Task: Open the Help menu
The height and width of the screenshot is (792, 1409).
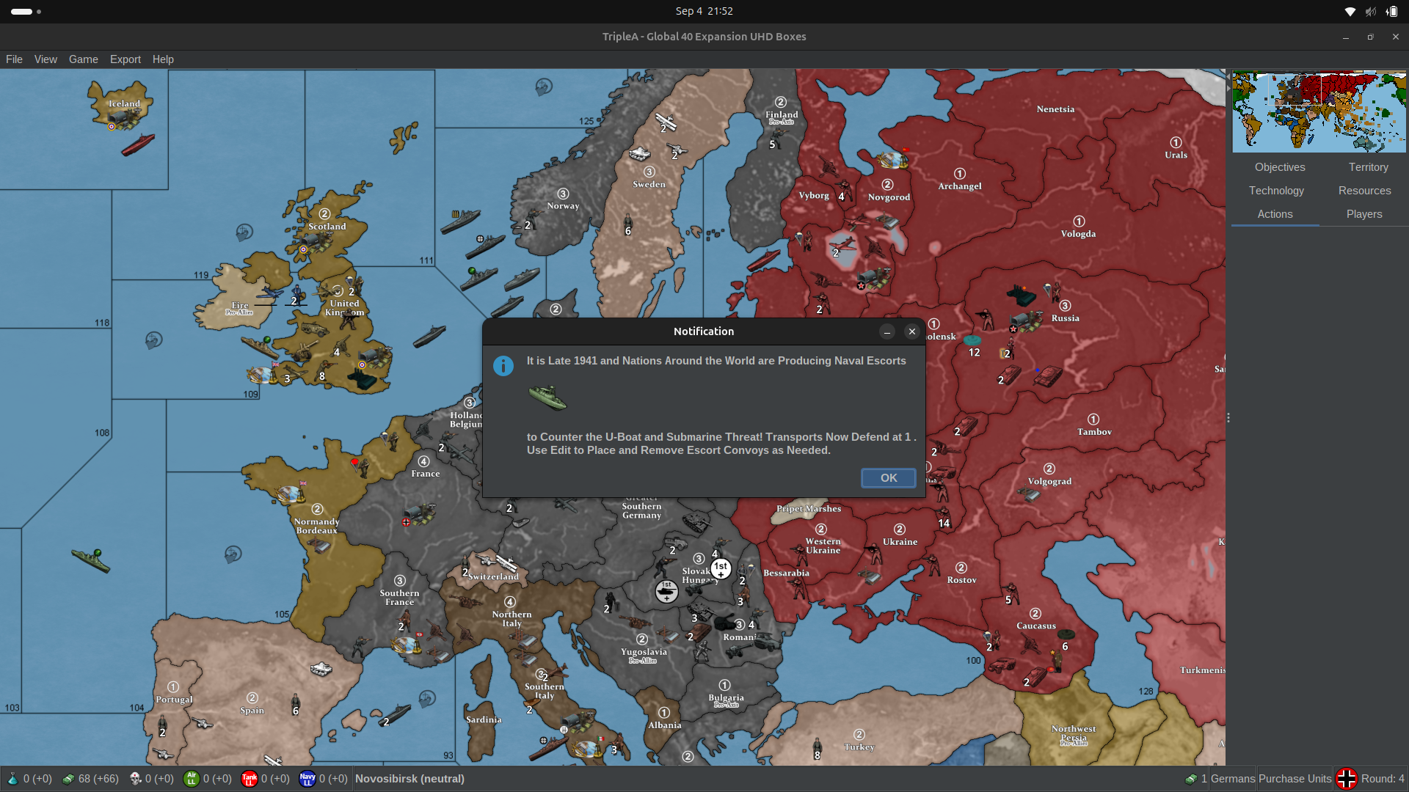Action: point(163,59)
